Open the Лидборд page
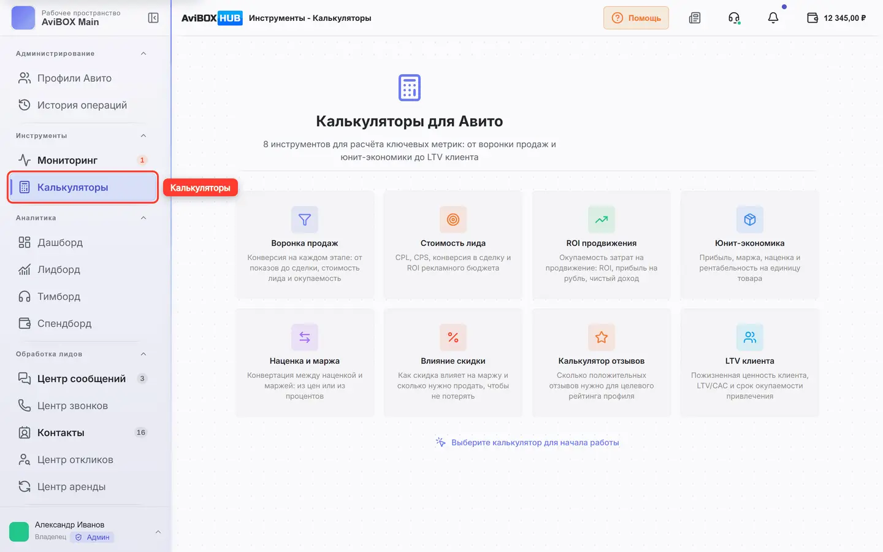This screenshot has height=552, width=883. [83, 269]
